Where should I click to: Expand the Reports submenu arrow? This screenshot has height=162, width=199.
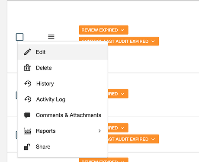[99, 131]
